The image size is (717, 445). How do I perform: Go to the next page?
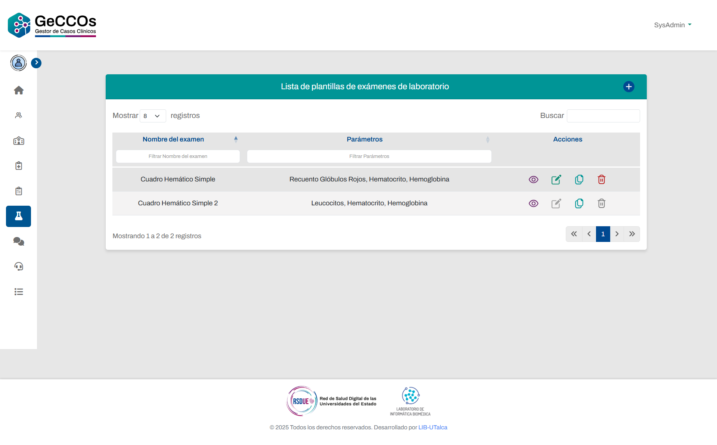(x=617, y=234)
